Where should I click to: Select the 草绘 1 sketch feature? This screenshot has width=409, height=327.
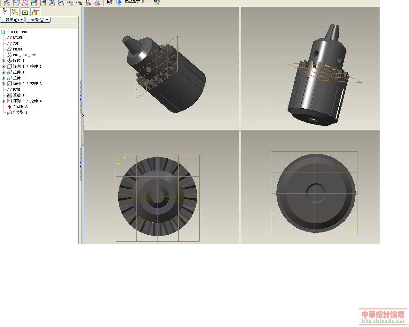tap(18, 95)
